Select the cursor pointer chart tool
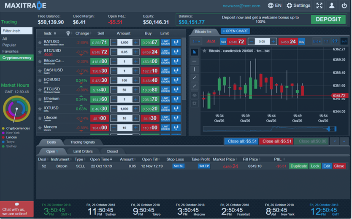 (x=195, y=52)
